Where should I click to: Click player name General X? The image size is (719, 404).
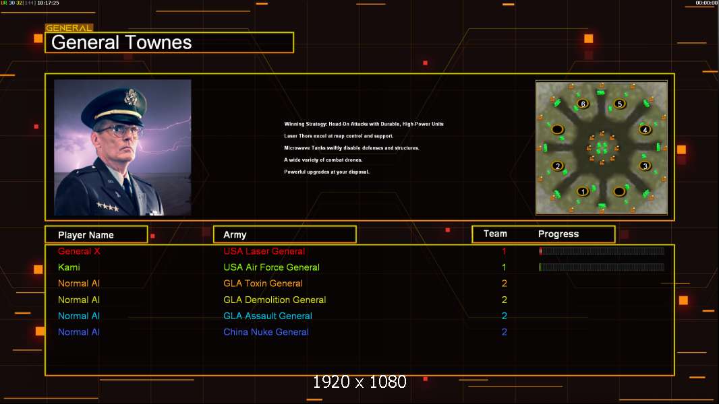click(79, 251)
